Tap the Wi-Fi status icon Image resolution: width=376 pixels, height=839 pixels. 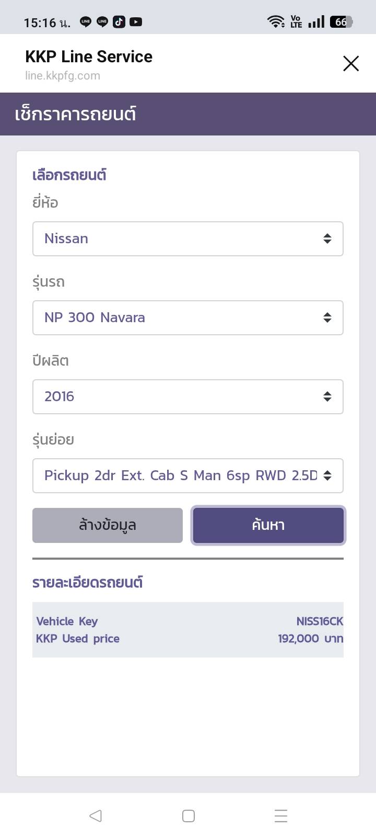275,21
